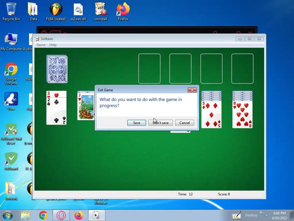Open the Recycle Bin desktop icon
Viewport: 294px width, 221px height.
11,11
